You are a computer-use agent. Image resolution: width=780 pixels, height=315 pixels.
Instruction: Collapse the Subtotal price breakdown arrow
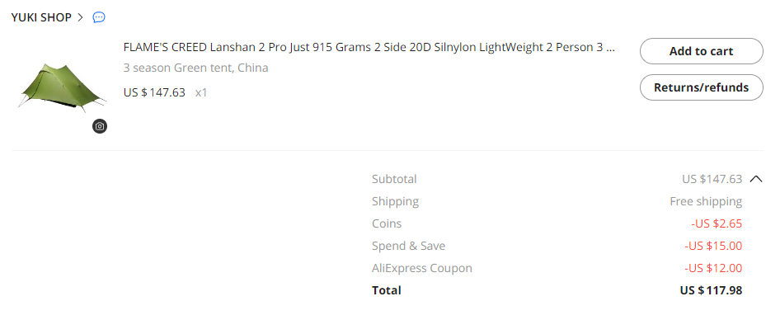click(x=755, y=179)
